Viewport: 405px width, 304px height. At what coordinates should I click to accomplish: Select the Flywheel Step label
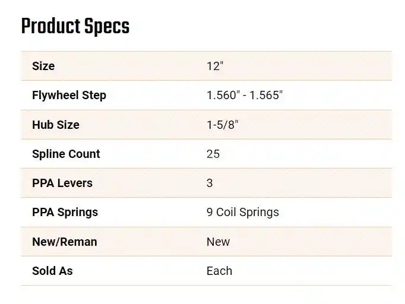click(x=69, y=96)
